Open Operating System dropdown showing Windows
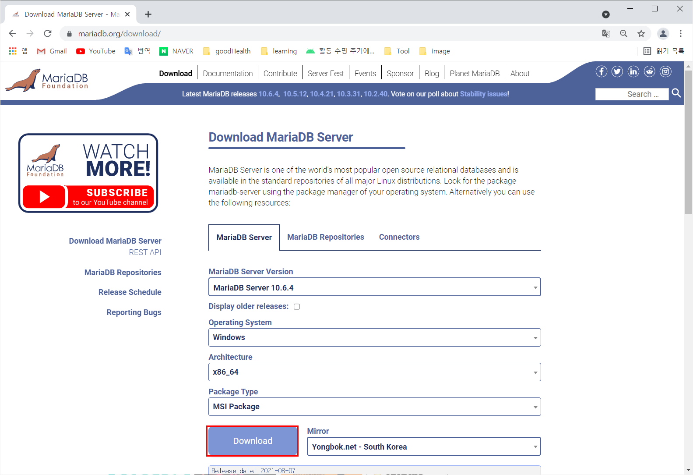The image size is (693, 475). pyautogui.click(x=375, y=337)
